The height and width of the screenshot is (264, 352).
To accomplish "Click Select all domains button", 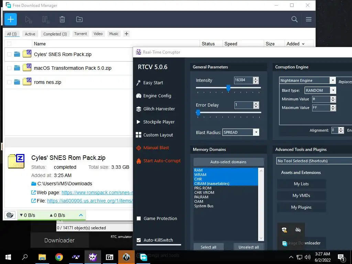I will (x=208, y=247).
